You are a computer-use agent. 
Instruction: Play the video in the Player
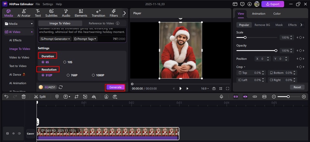pos(180,89)
